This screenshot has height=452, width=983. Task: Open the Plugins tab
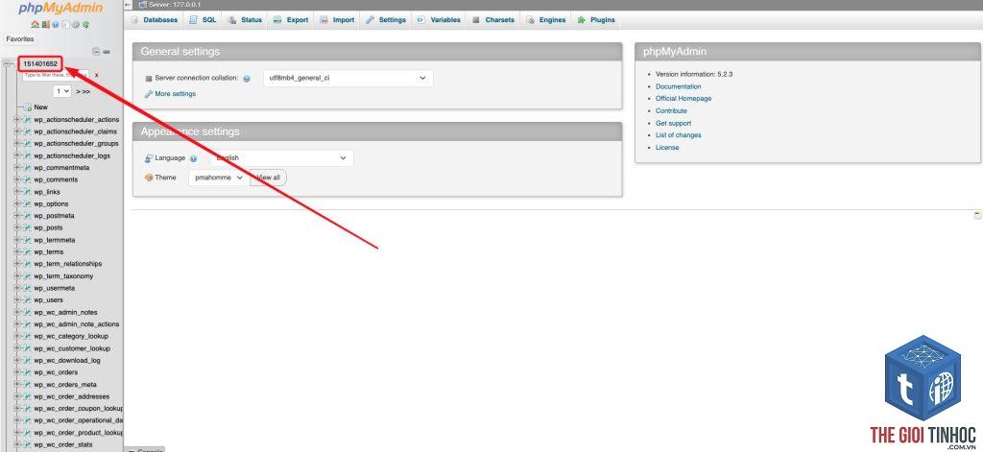(596, 20)
